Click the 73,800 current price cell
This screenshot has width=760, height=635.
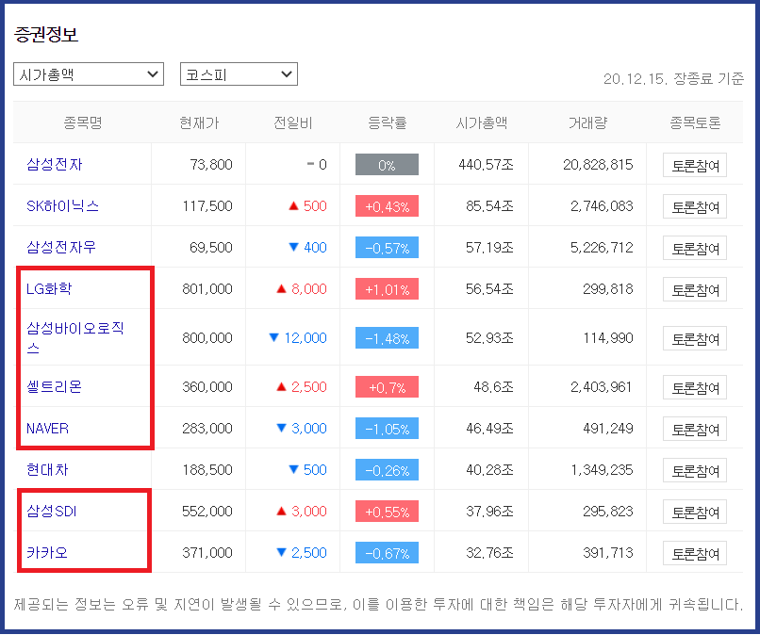[211, 165]
